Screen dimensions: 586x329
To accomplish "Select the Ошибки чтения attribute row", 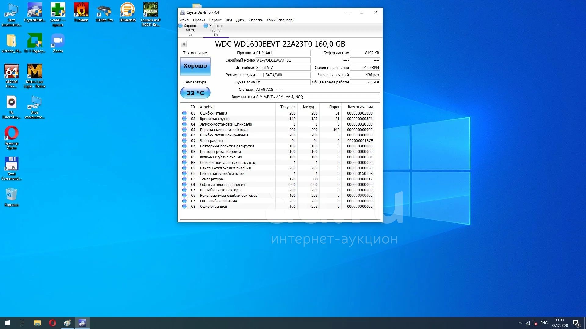I will click(x=277, y=113).
